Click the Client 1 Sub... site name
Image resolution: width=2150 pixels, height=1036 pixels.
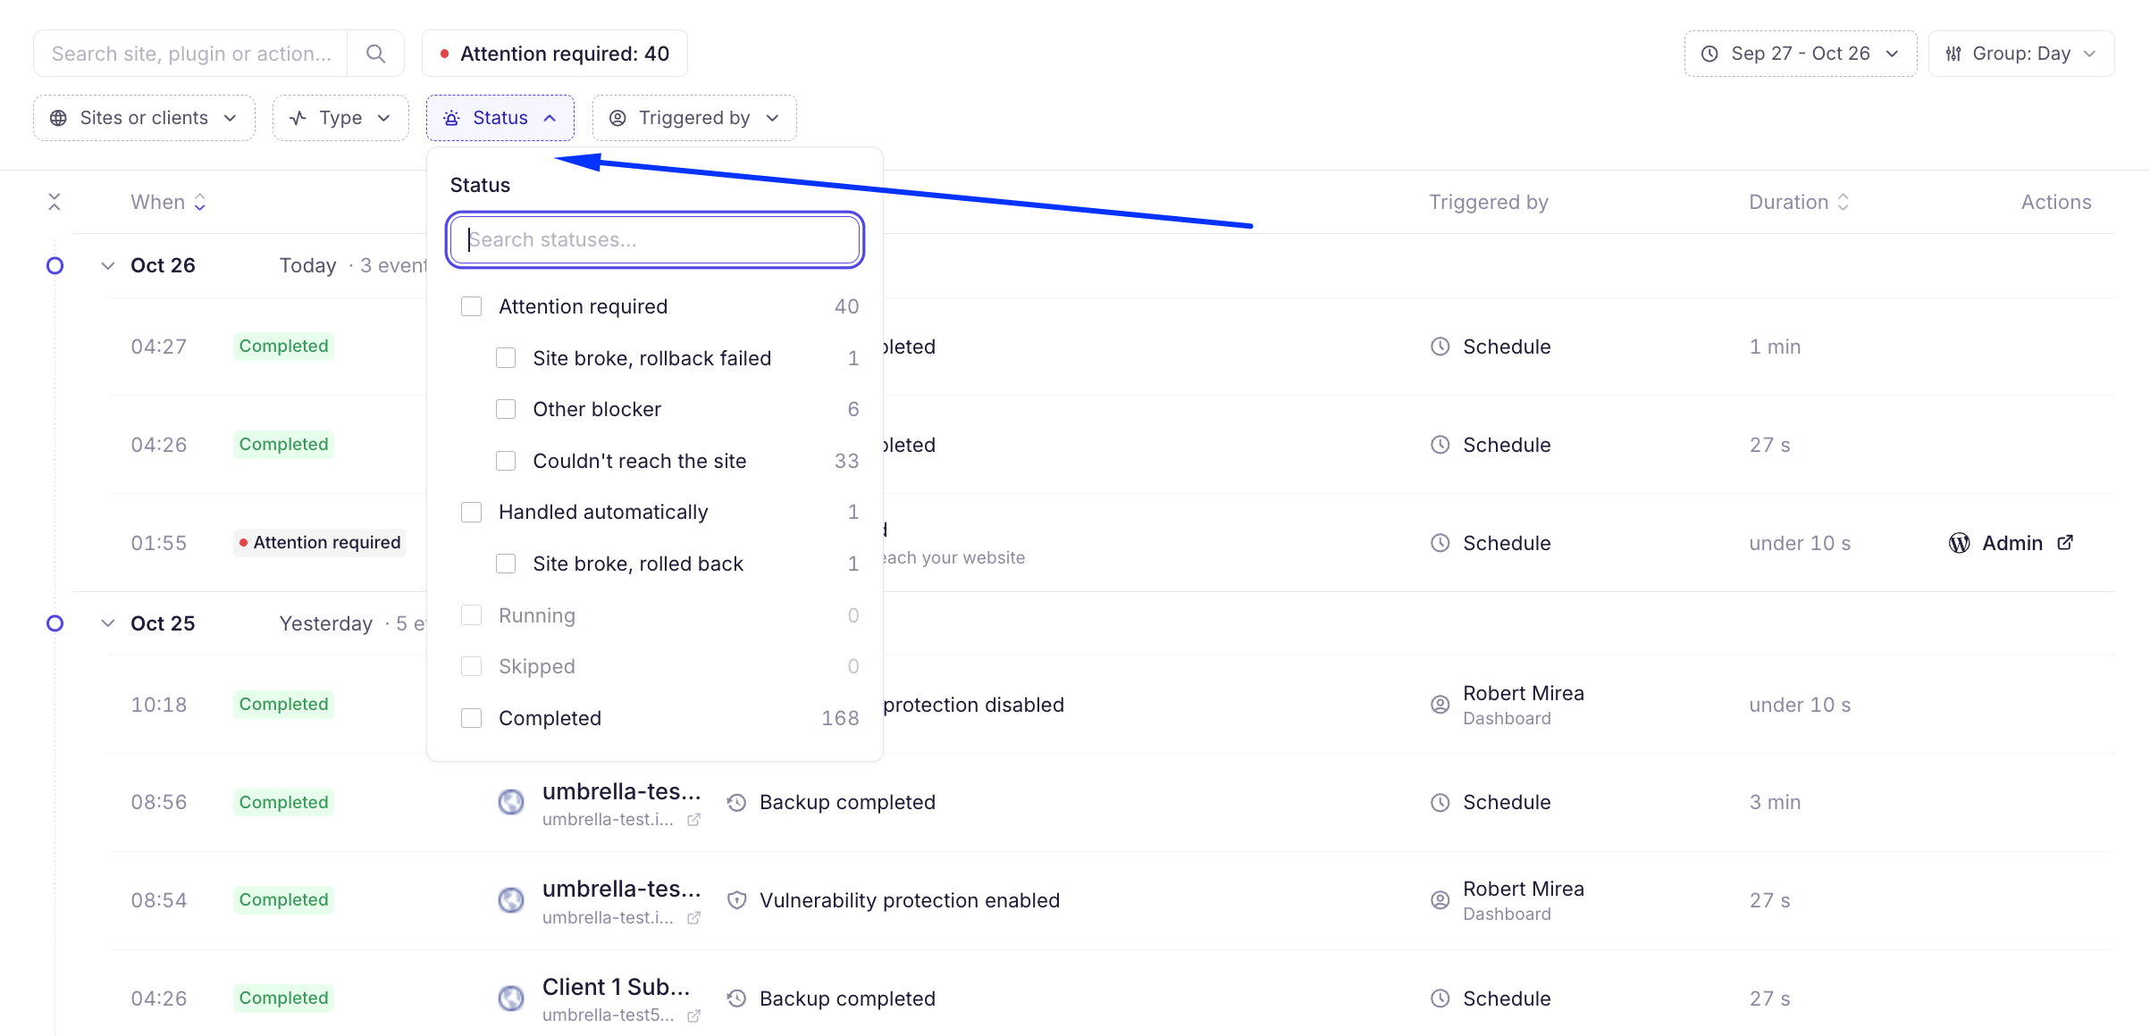click(617, 987)
